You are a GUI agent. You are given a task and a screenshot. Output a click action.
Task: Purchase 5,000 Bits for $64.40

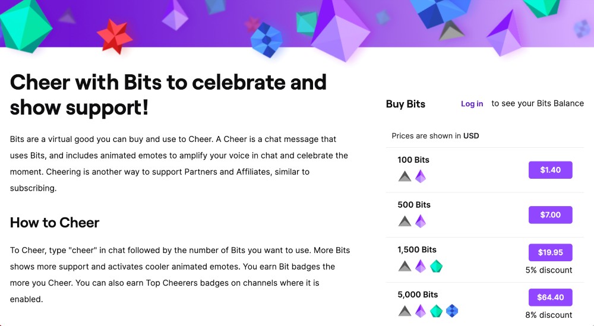(x=550, y=297)
